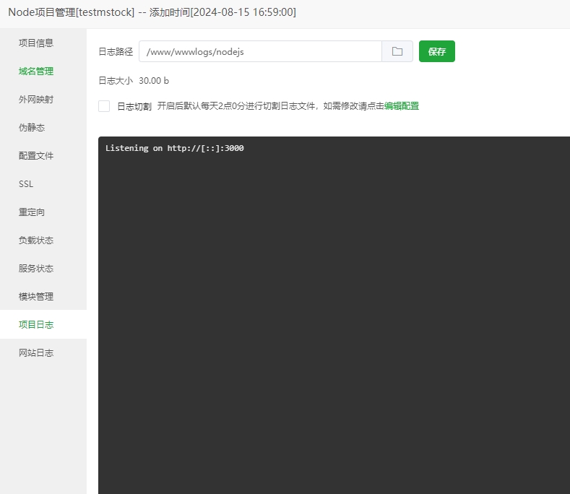570x494 pixels.
Task: Click the 日志大小 30.00 b value
Action: coord(154,81)
